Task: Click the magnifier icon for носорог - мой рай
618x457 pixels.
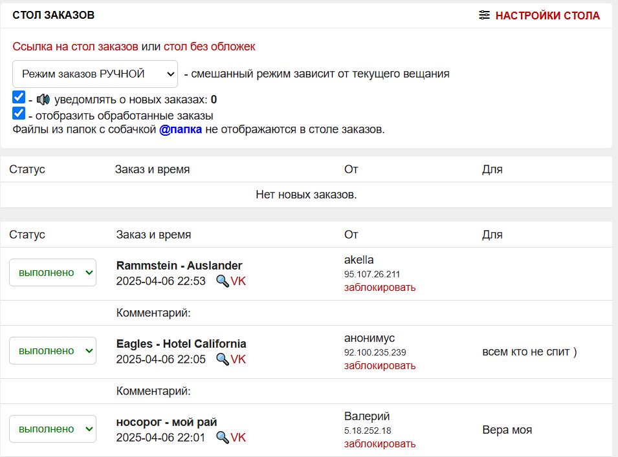Action: pyautogui.click(x=222, y=438)
